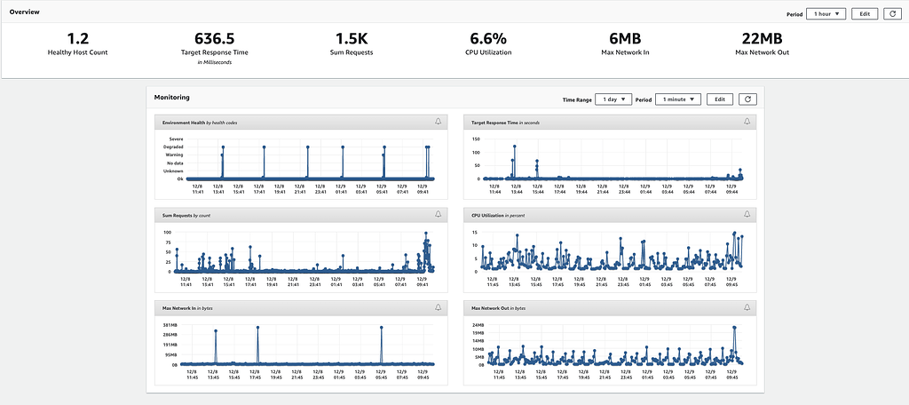This screenshot has height=405, width=909.
Task: Add an alarm via Max Network Out bell
Action: point(747,307)
